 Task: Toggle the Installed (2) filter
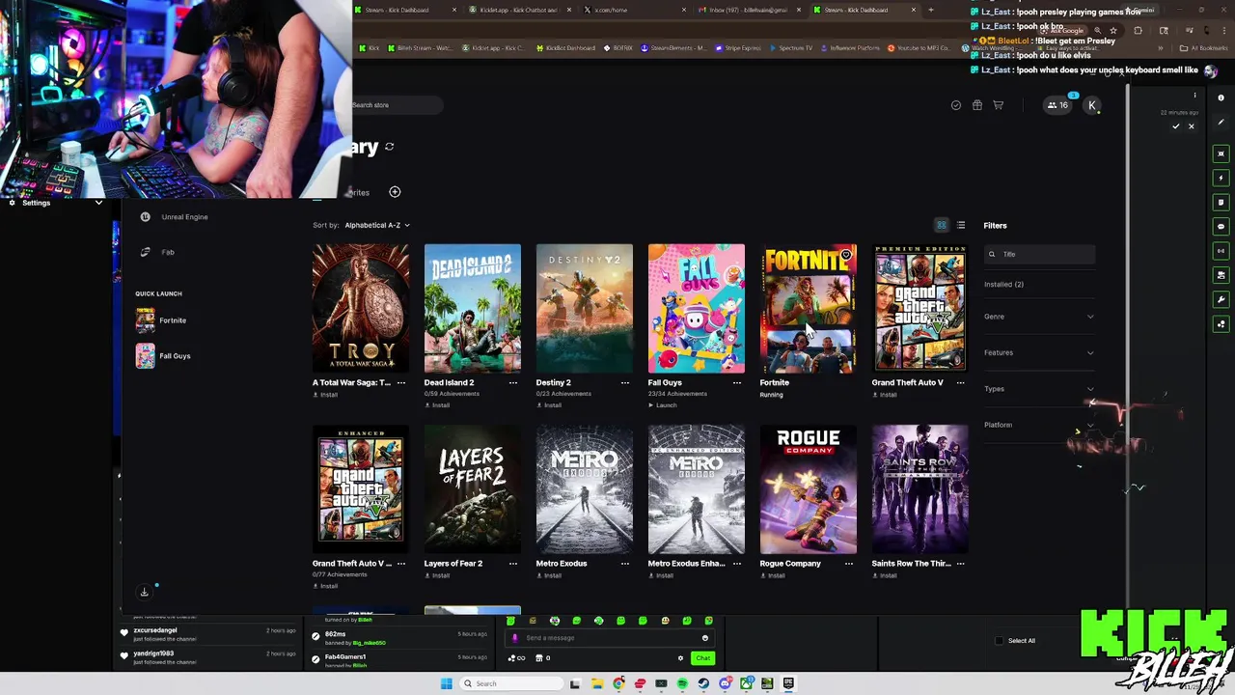click(x=1003, y=285)
